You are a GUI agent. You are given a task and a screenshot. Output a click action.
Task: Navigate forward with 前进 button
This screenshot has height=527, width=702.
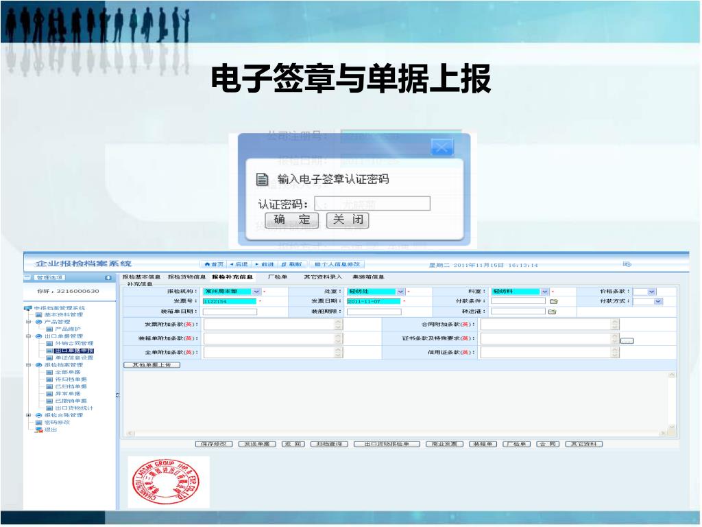[x=265, y=264]
